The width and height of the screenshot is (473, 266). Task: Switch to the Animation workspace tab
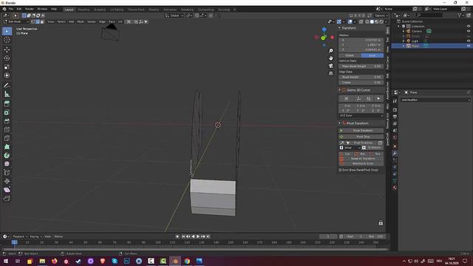click(x=170, y=10)
